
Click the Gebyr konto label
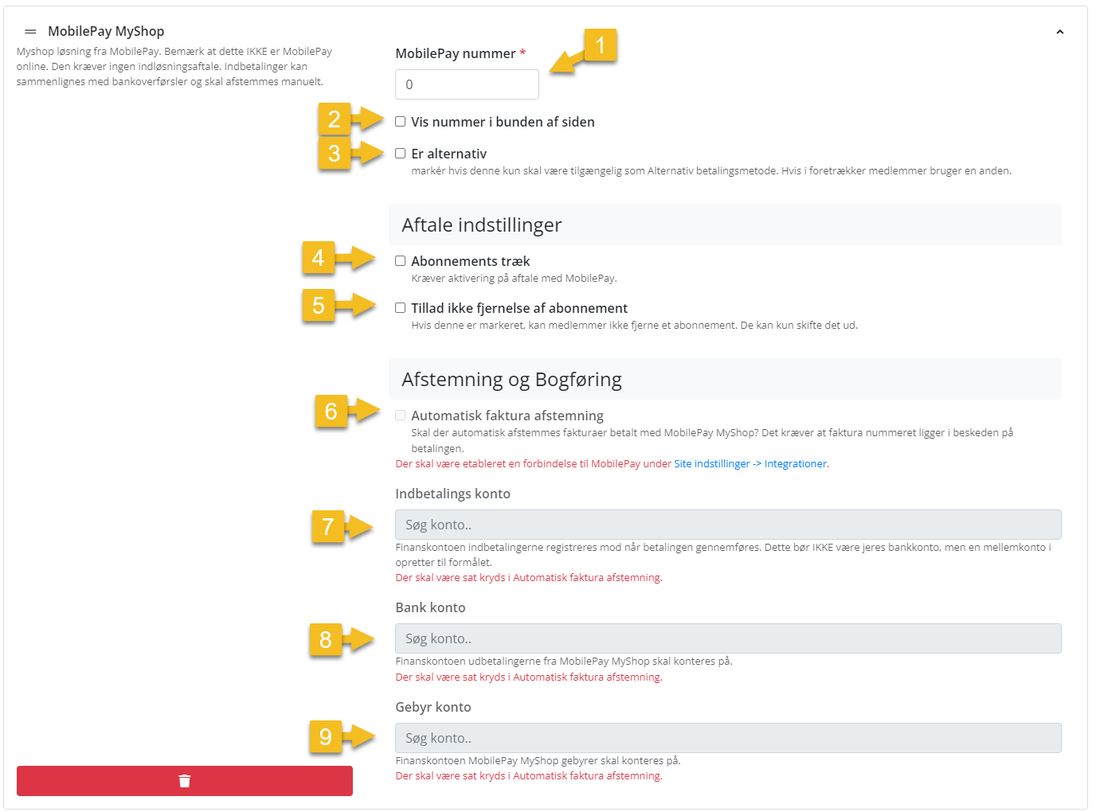pos(433,707)
